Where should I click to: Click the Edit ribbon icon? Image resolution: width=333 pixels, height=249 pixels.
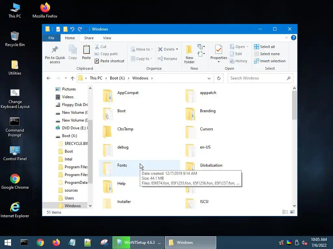[x=232, y=54]
